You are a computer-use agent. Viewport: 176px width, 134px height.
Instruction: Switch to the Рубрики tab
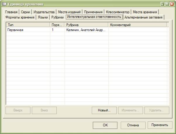57,18
